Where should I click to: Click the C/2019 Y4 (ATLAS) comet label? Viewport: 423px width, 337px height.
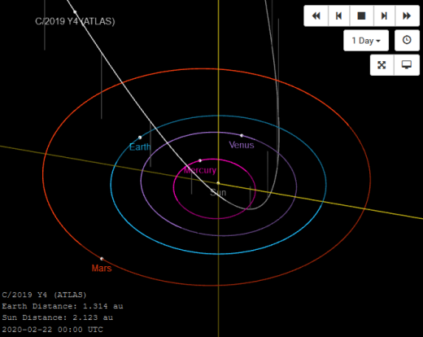point(75,21)
